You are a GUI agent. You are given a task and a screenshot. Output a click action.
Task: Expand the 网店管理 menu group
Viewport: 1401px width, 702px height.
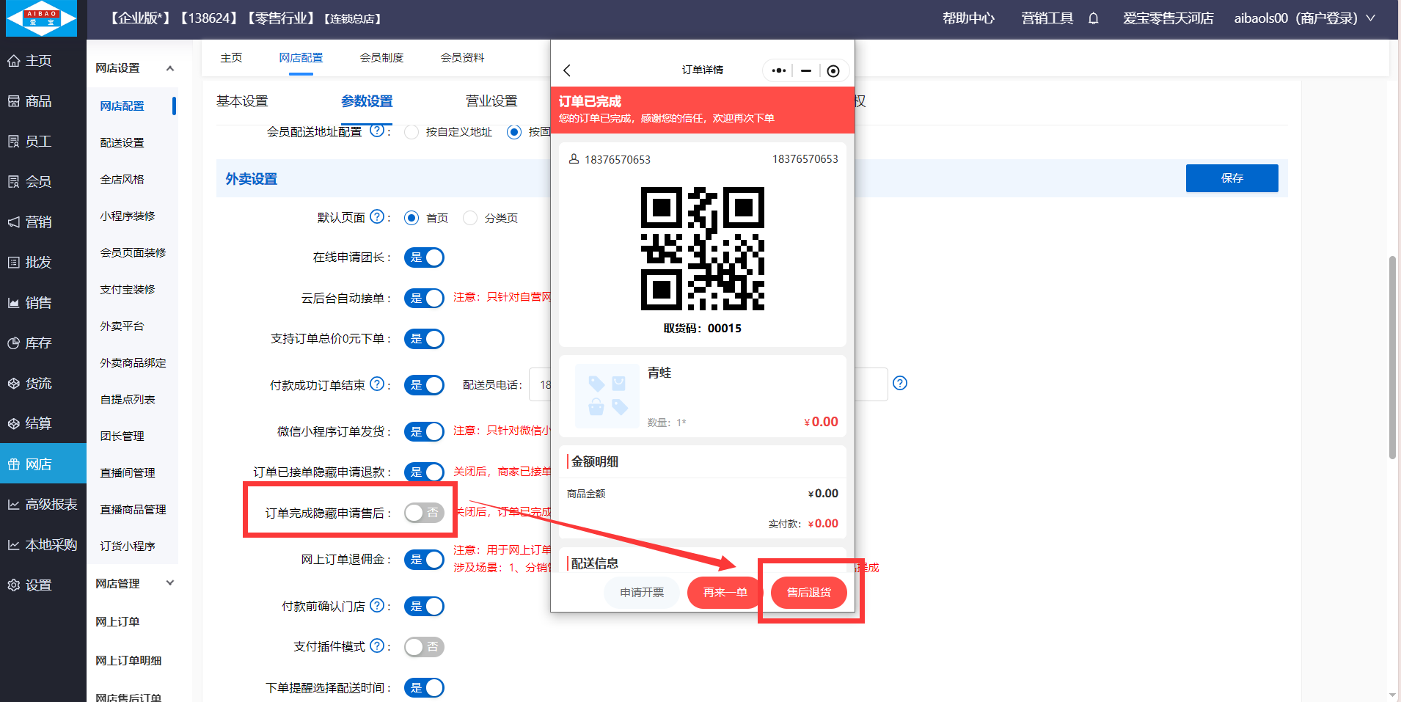[170, 583]
